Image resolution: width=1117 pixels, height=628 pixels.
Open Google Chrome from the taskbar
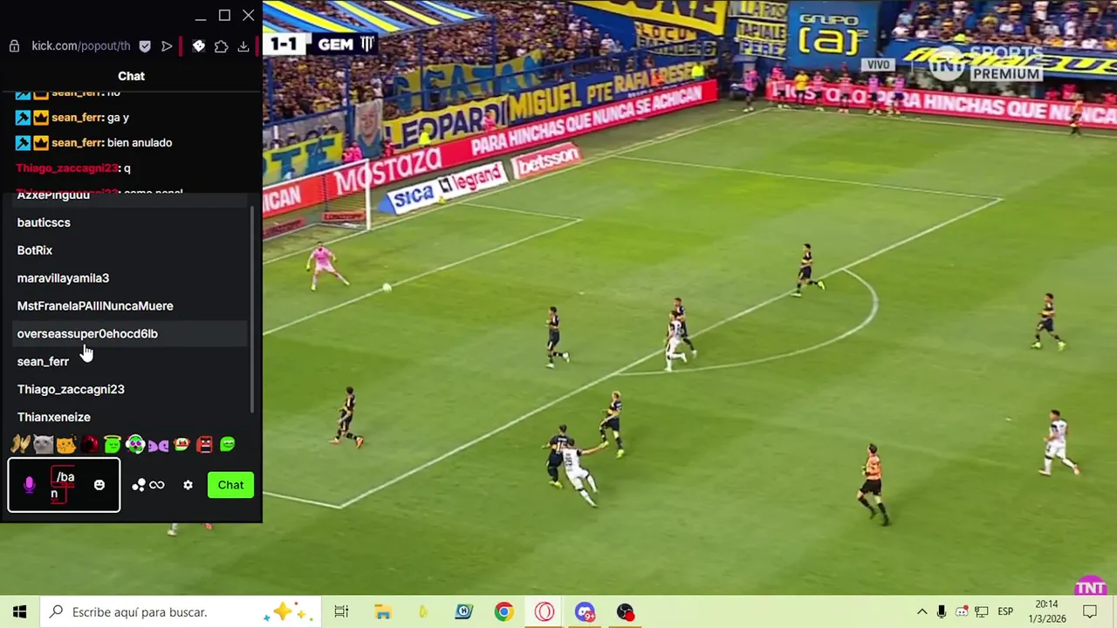[x=504, y=612]
